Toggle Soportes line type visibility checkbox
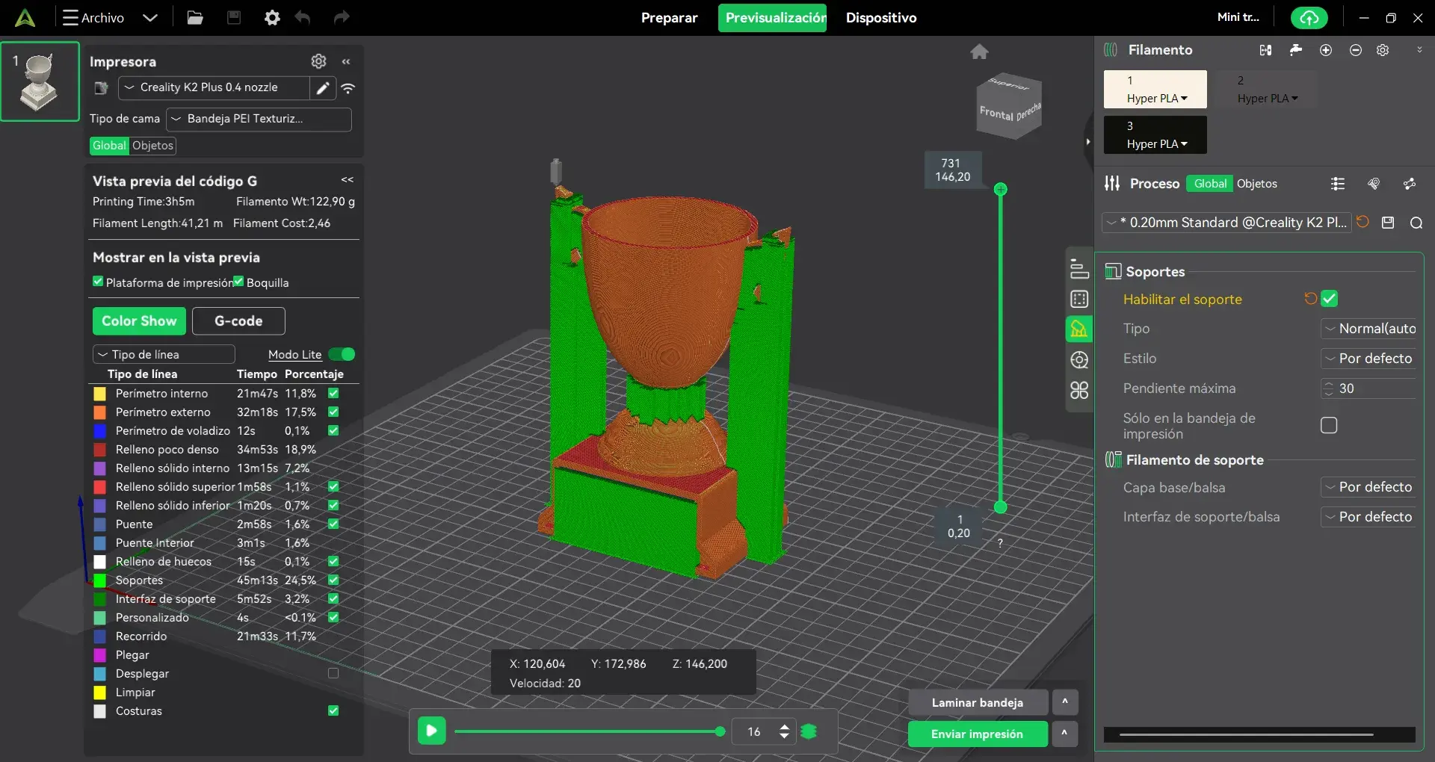This screenshot has height=762, width=1435. pyautogui.click(x=333, y=580)
